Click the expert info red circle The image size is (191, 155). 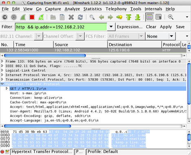tap(2, 152)
